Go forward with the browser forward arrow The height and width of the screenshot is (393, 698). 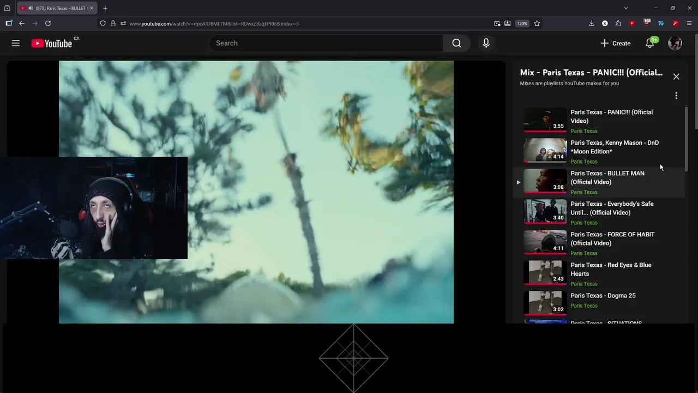click(x=35, y=23)
